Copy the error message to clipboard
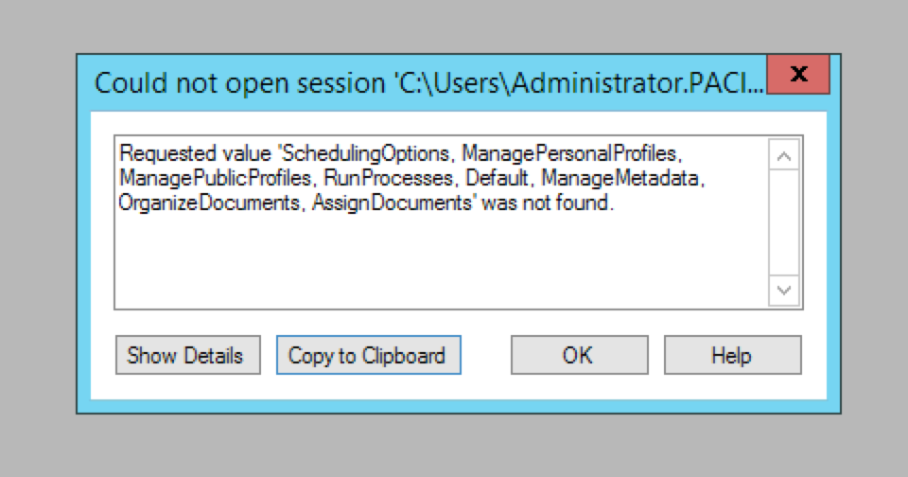 pyautogui.click(x=367, y=356)
